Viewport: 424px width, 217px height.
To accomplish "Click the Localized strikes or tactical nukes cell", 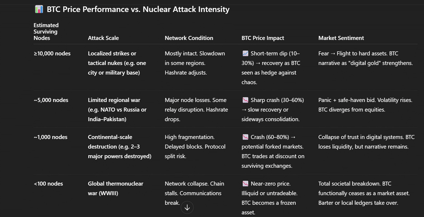I will tap(117, 63).
